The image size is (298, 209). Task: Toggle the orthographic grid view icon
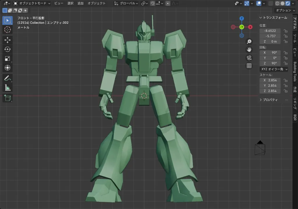tap(249, 66)
